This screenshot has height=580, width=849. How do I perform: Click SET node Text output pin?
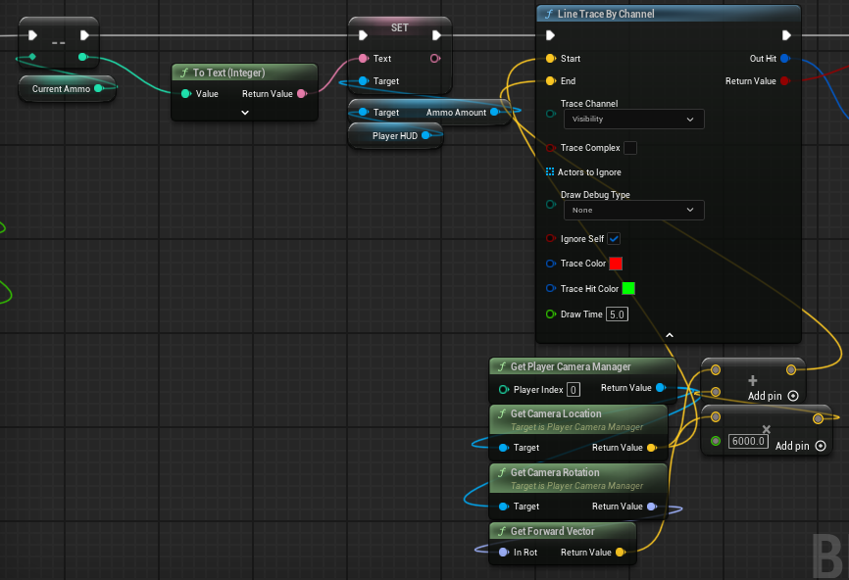(435, 59)
